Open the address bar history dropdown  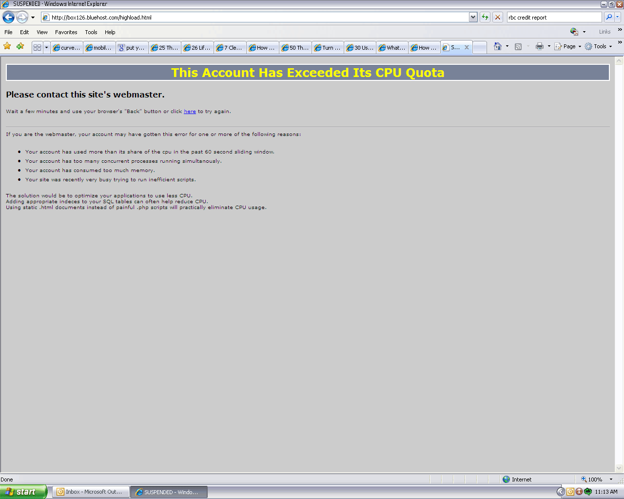pyautogui.click(x=472, y=17)
